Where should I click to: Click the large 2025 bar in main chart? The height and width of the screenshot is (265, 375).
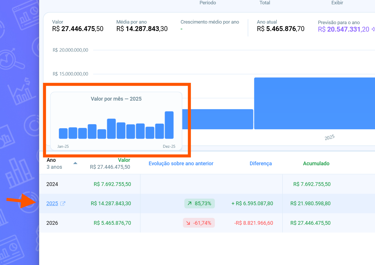tap(314, 103)
